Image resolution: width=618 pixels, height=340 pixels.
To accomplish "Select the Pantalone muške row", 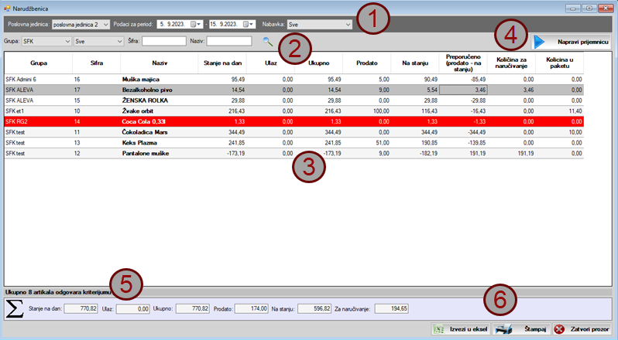I will (x=294, y=154).
